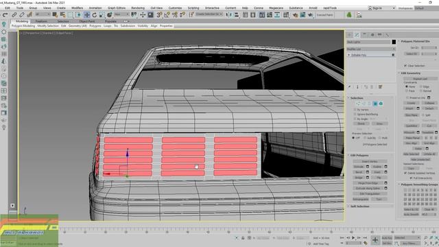Open the Workspaces Default dropdown
The width and height of the screenshot is (439, 247).
(426, 8)
